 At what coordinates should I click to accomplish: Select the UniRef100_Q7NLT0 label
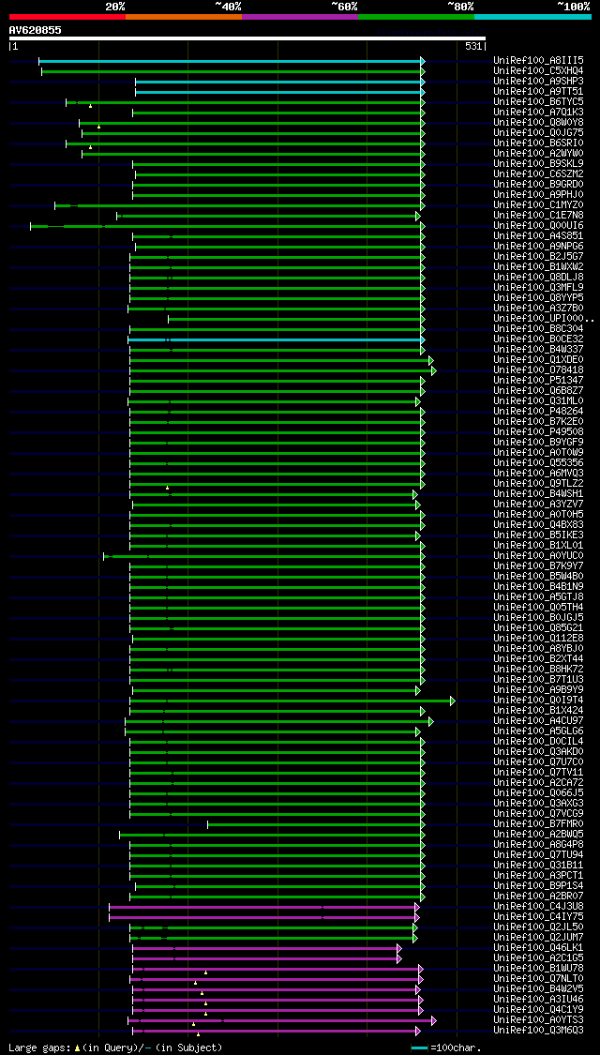coord(538,979)
